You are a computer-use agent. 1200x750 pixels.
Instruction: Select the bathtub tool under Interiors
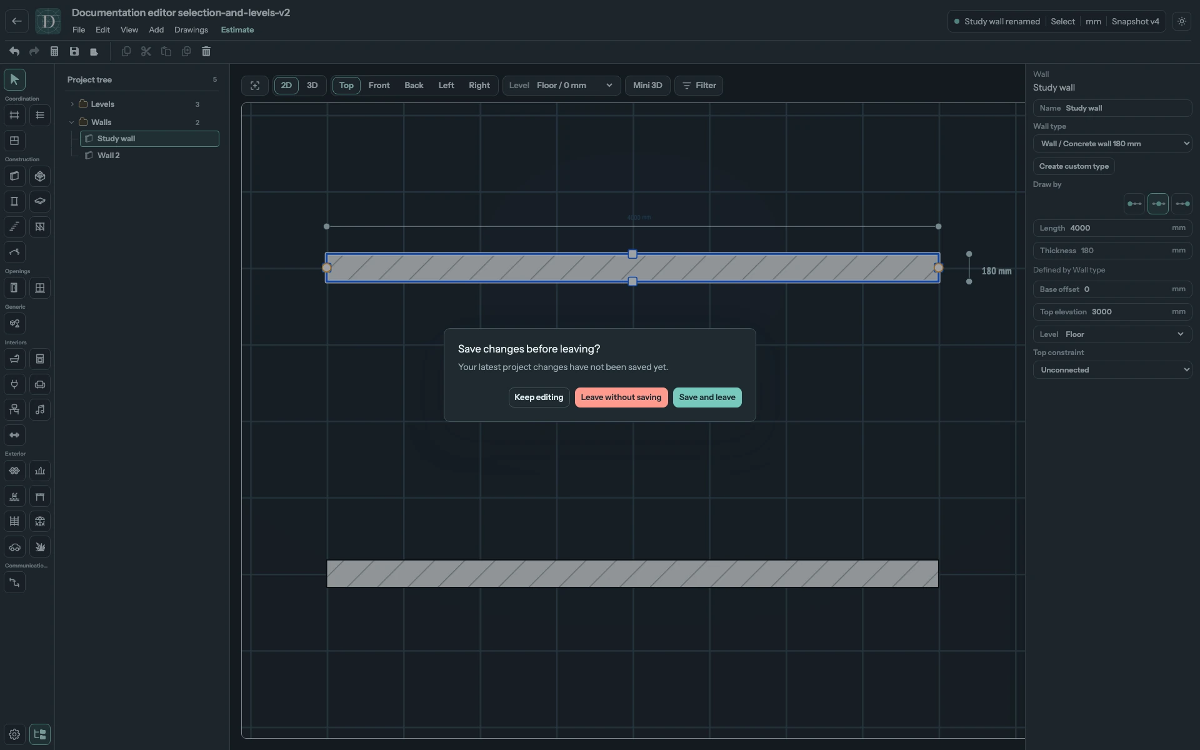(x=14, y=359)
